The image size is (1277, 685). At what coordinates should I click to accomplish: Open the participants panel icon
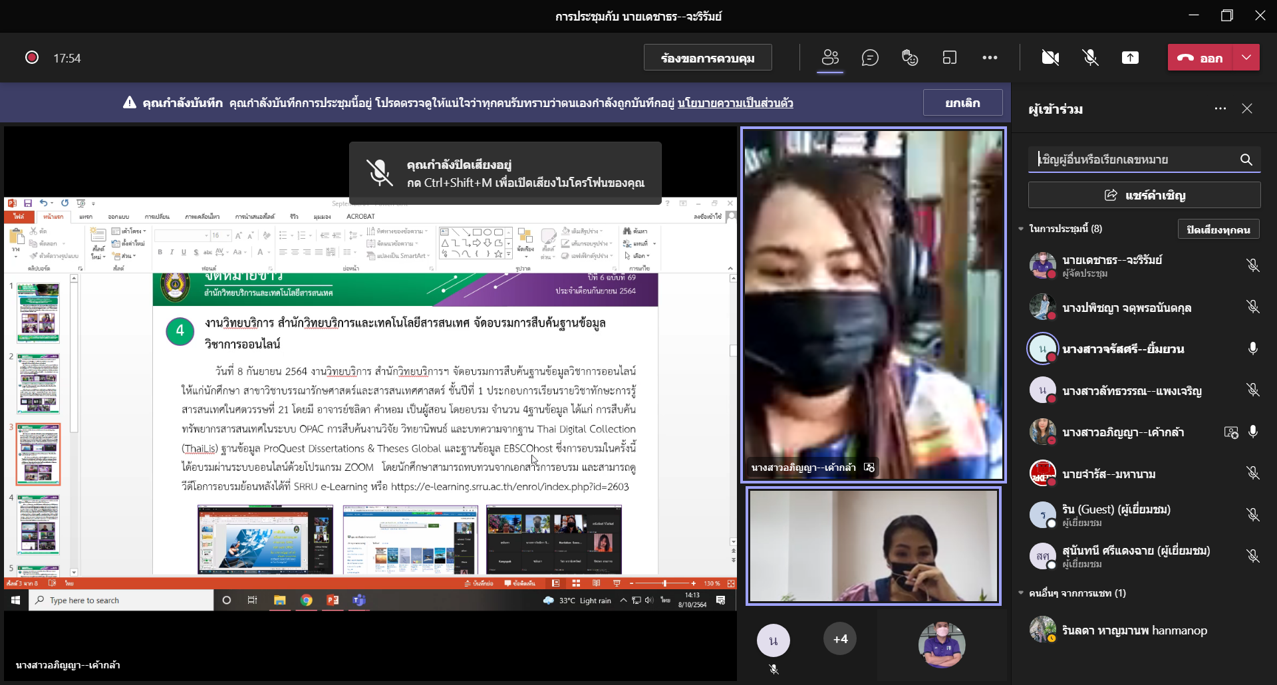(x=830, y=58)
